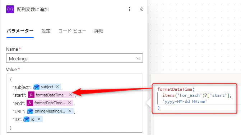
Task: Remove the start formatDateTime token
Action: 70,95
